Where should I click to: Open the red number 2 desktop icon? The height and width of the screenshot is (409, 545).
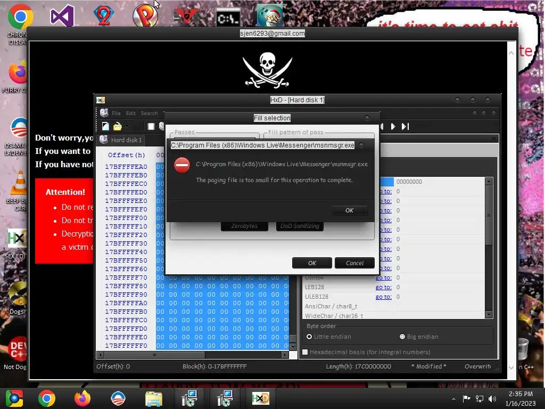tap(104, 15)
